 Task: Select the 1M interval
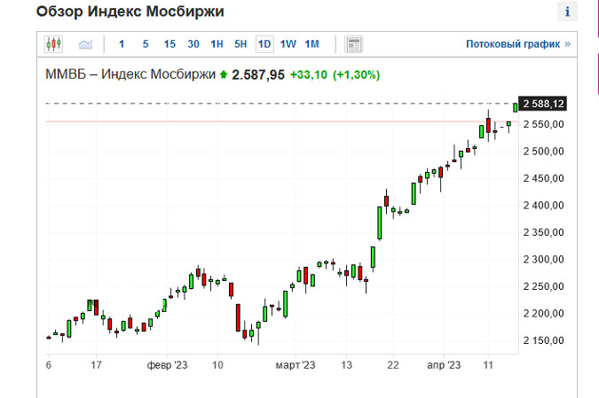click(x=311, y=44)
